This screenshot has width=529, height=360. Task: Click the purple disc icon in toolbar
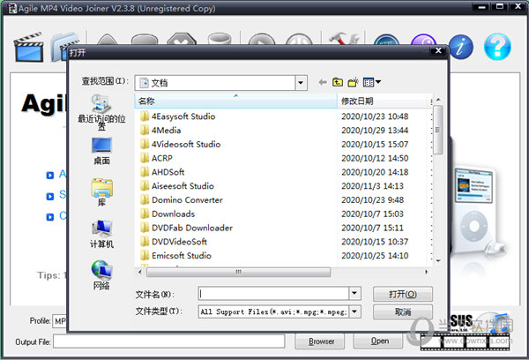click(x=423, y=40)
